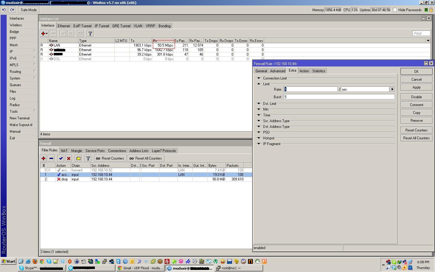Click Apply in Firewall Rule dialog
435x272 pixels.
point(416,87)
